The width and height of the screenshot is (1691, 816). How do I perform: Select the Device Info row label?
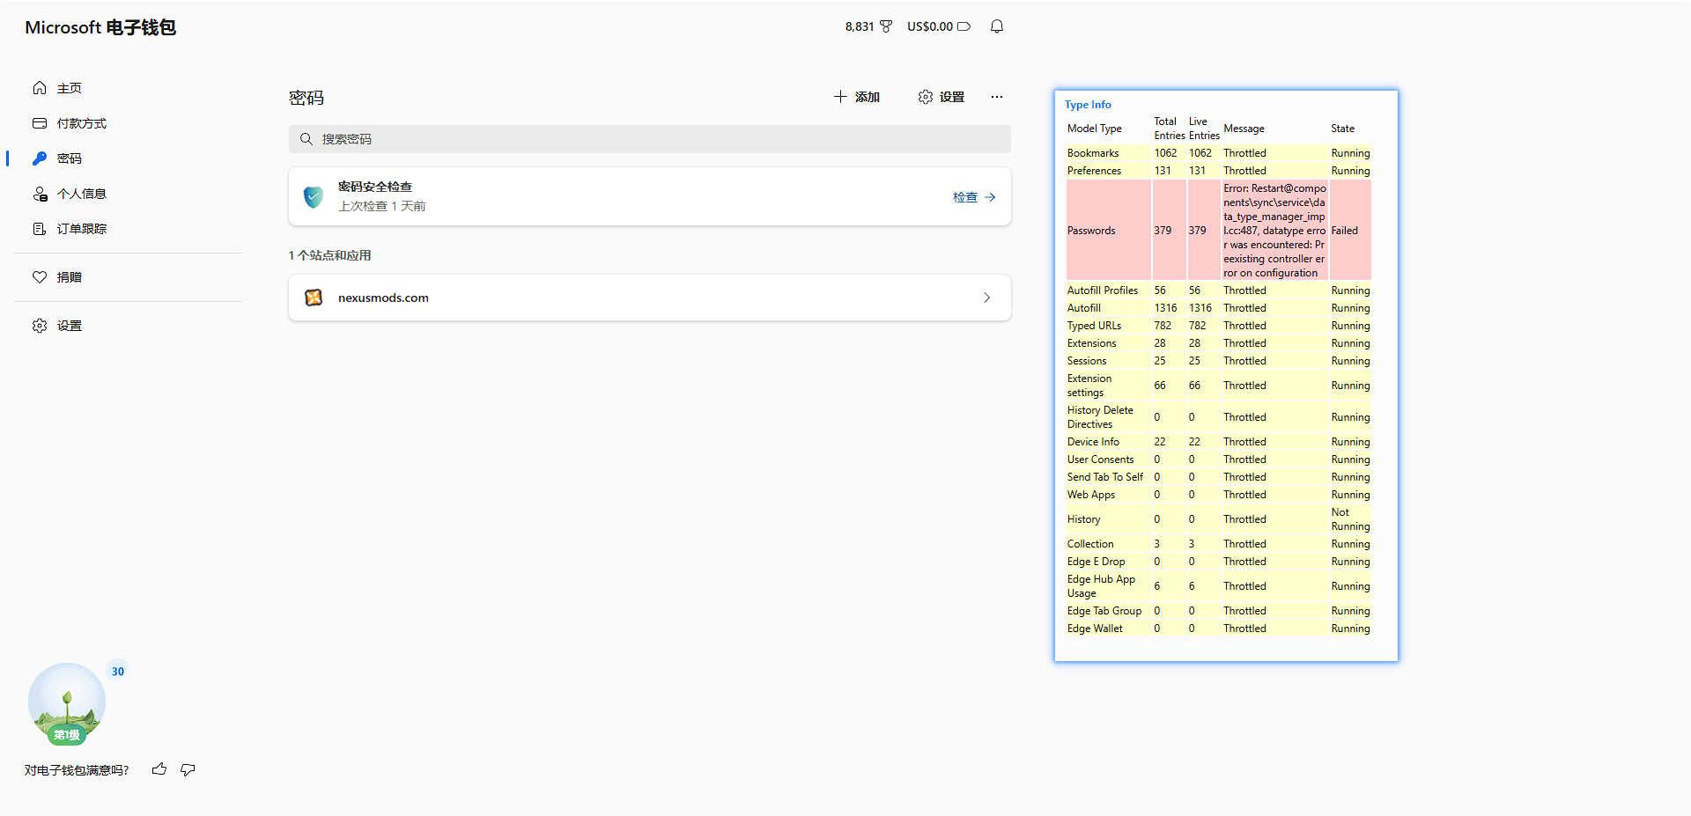1094,442
